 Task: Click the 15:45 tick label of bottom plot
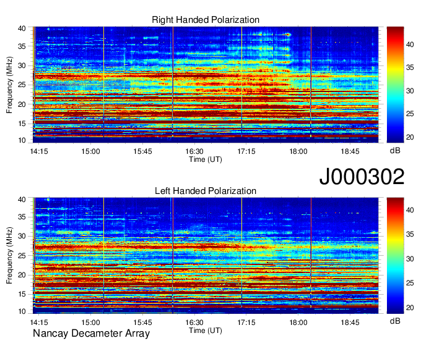tap(142, 322)
